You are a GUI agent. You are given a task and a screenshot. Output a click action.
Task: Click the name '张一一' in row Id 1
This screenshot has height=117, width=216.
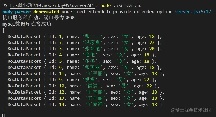coord(93,36)
